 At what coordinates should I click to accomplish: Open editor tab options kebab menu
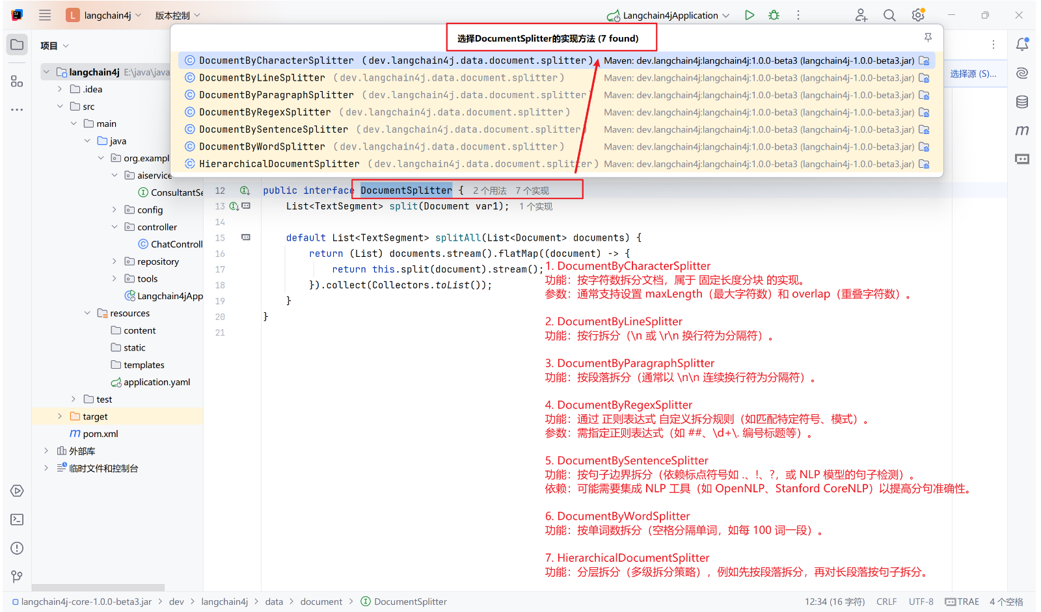pyautogui.click(x=994, y=44)
